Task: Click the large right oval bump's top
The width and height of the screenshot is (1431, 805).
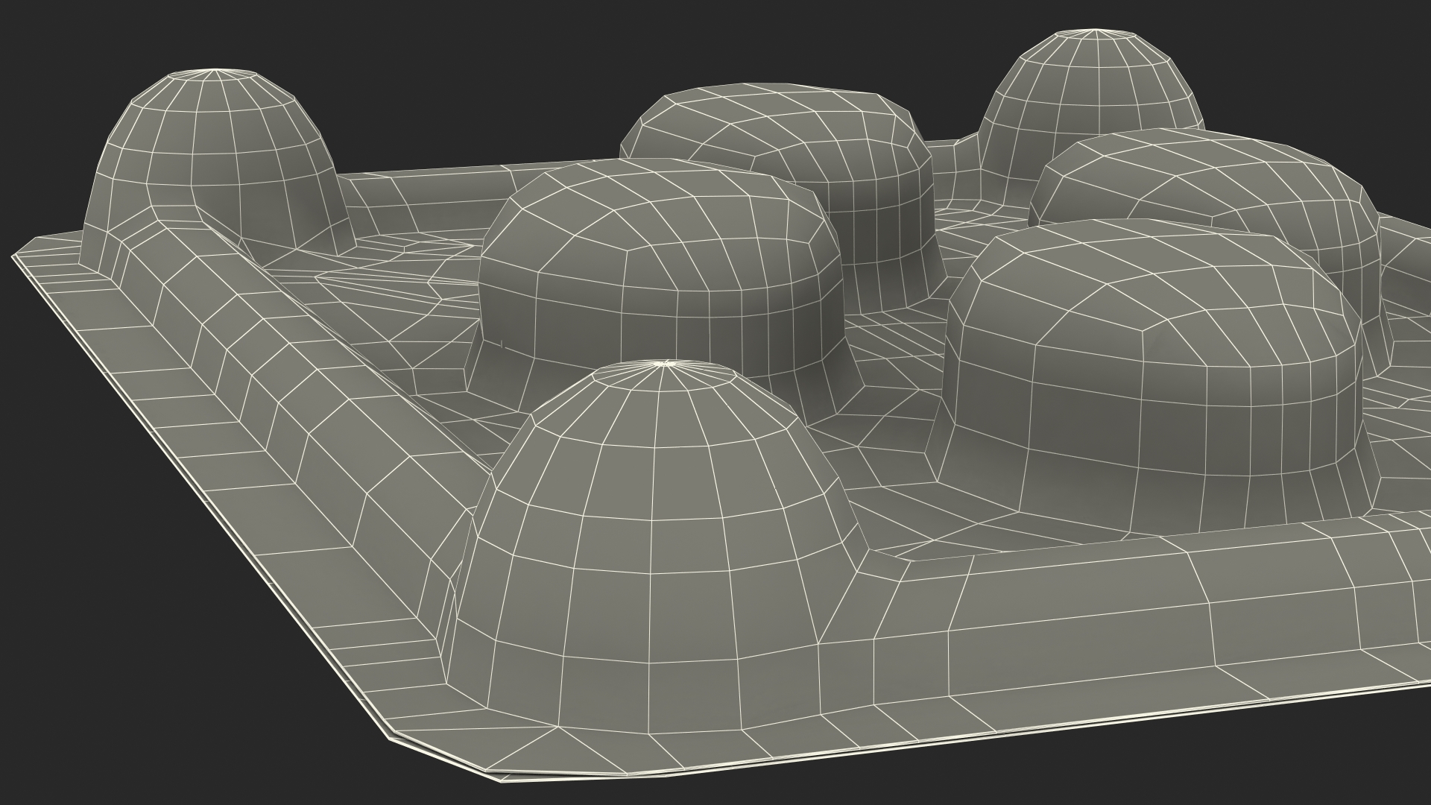Action: (x=1155, y=291)
